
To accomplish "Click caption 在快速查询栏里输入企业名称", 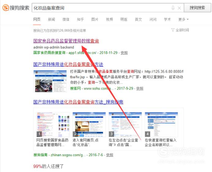I will pyautogui.click(x=161, y=142).
